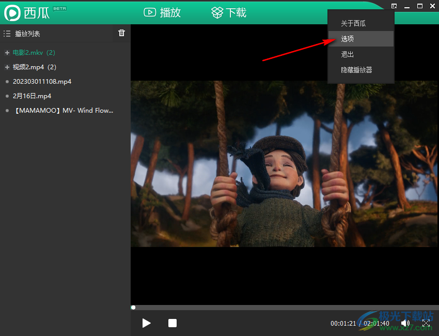Image resolution: width=439 pixels, height=336 pixels.
Task: Expand the 电影2.mkv group
Action: pos(7,53)
